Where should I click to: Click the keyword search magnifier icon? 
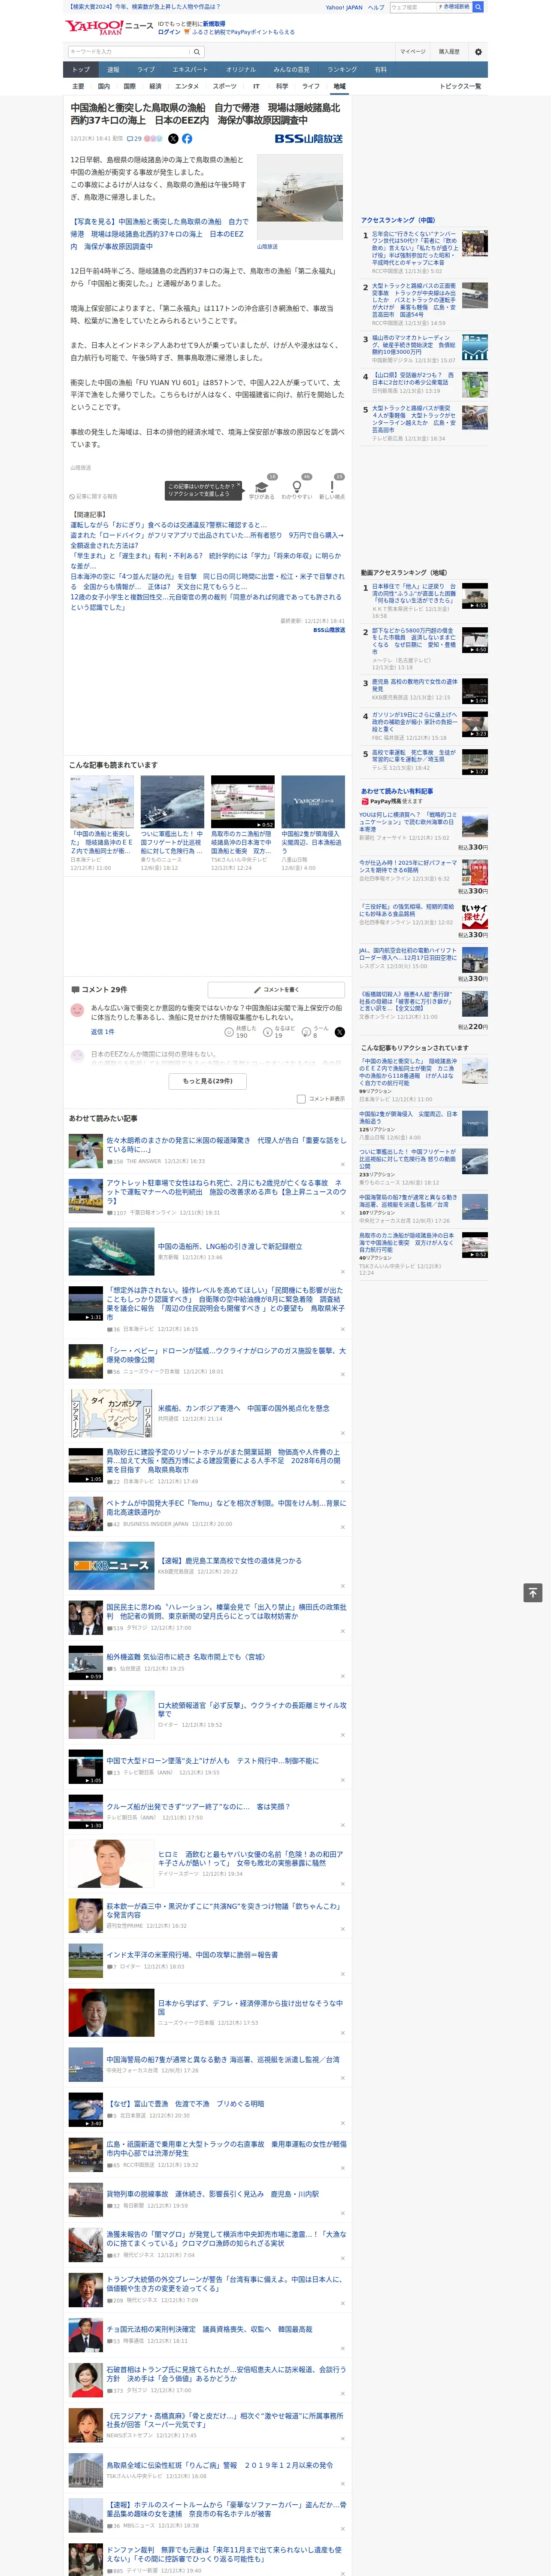coord(198,52)
